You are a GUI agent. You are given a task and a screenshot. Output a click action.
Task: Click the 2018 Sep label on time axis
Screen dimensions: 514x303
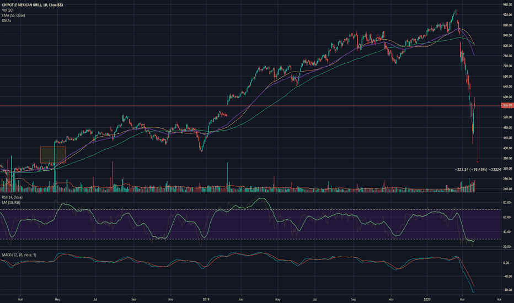133,299
